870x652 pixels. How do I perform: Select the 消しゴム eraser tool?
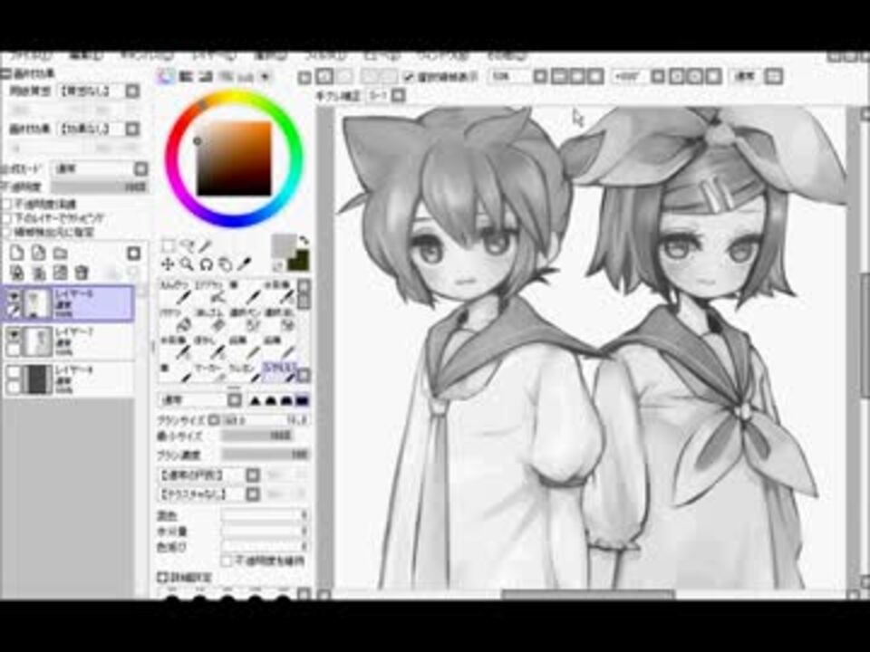click(210, 321)
